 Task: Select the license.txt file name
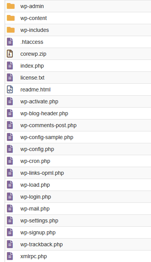(32, 78)
